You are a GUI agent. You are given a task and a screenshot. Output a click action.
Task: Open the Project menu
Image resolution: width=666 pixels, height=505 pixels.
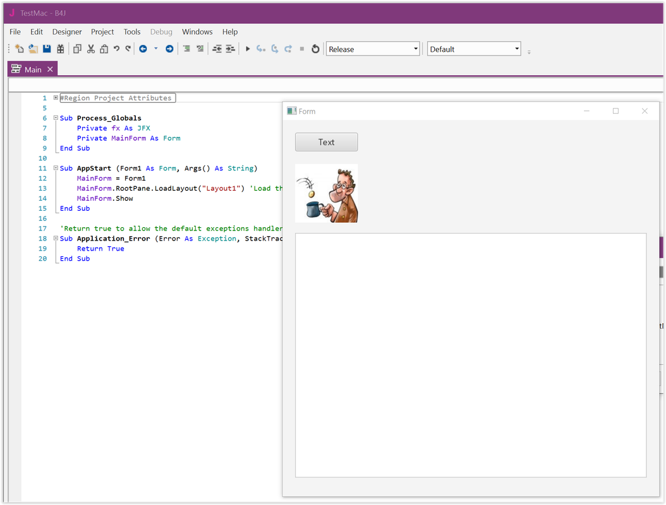pyautogui.click(x=102, y=32)
